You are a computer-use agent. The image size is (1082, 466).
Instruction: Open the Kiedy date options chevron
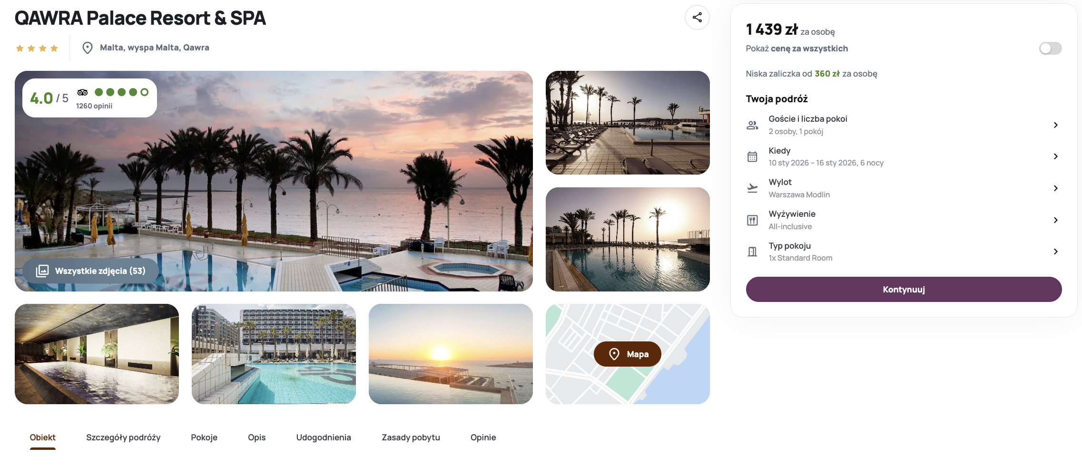[1055, 156]
